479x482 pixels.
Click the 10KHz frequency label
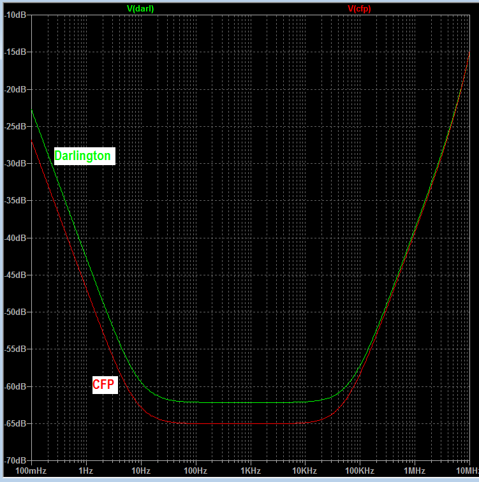[305, 471]
